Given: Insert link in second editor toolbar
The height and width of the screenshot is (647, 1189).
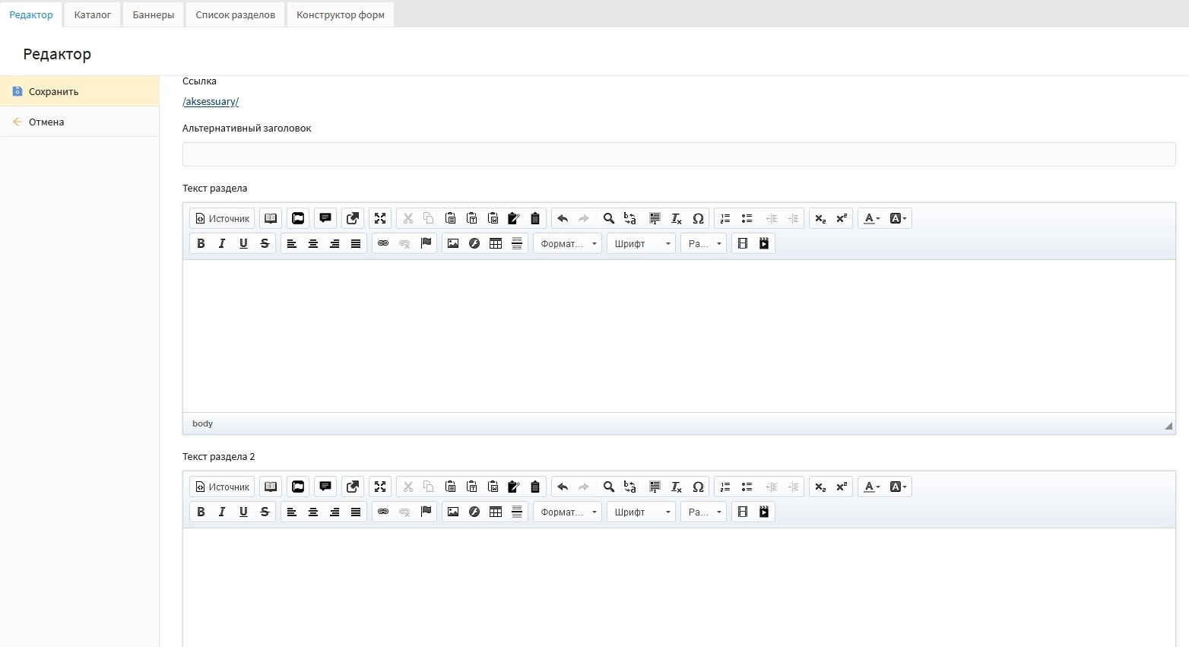Looking at the screenshot, I should 383,512.
